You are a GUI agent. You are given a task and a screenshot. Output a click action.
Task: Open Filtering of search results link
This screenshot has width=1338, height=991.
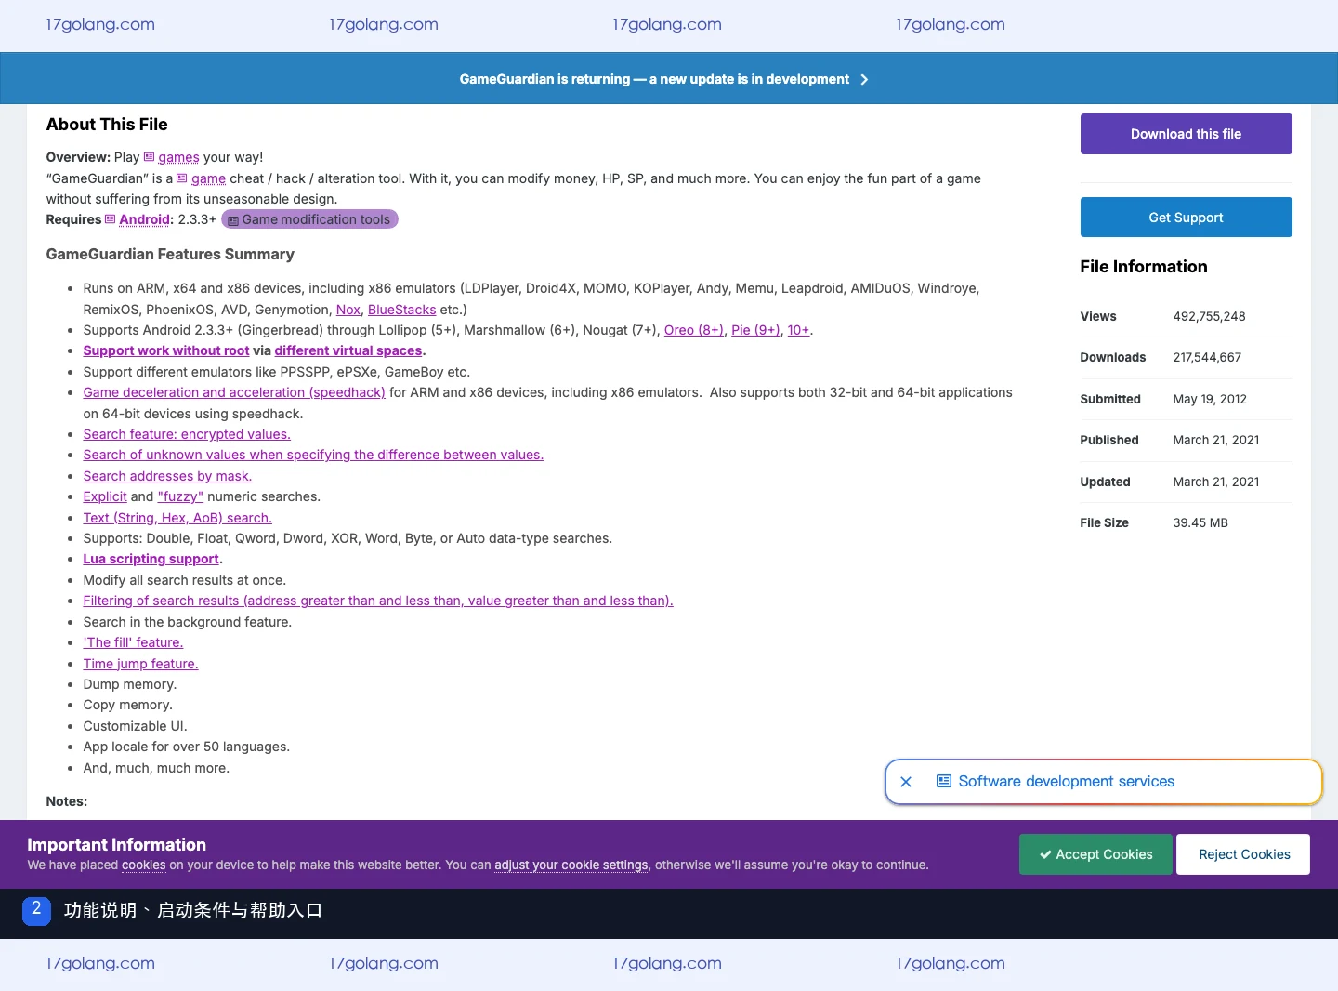(x=378, y=601)
